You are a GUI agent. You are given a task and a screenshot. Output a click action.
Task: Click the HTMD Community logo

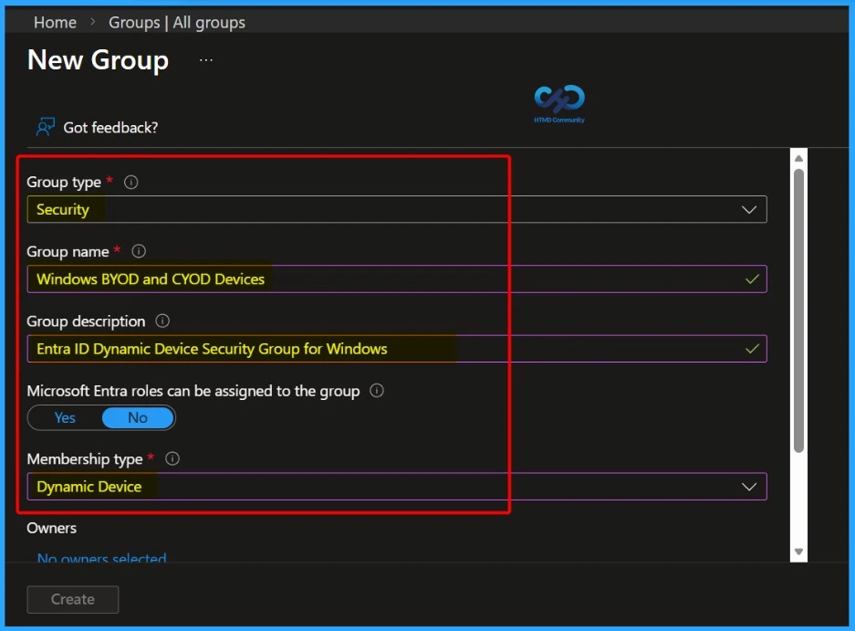point(558,102)
